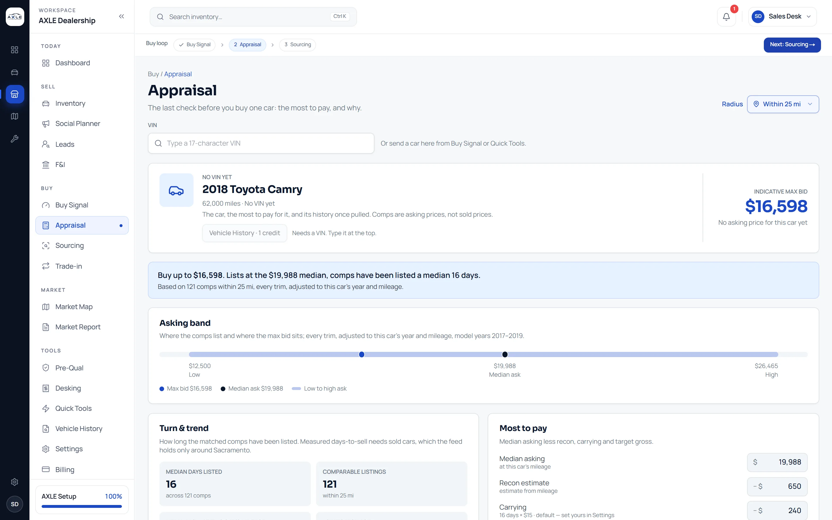Viewport: 832px width, 520px height.
Task: Open Buy Signal in sidebar
Action: tap(82, 205)
